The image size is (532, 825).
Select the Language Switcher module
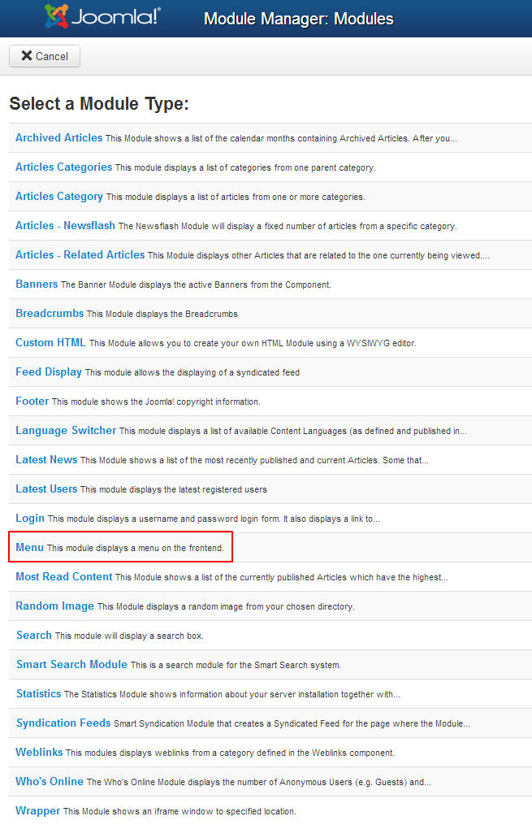click(66, 431)
